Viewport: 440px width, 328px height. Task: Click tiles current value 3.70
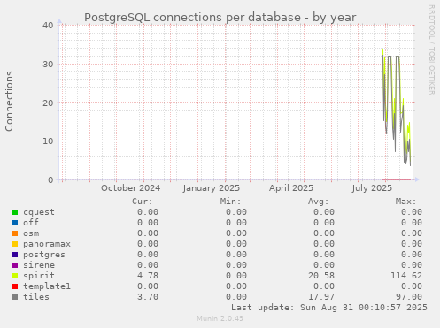[148, 297]
